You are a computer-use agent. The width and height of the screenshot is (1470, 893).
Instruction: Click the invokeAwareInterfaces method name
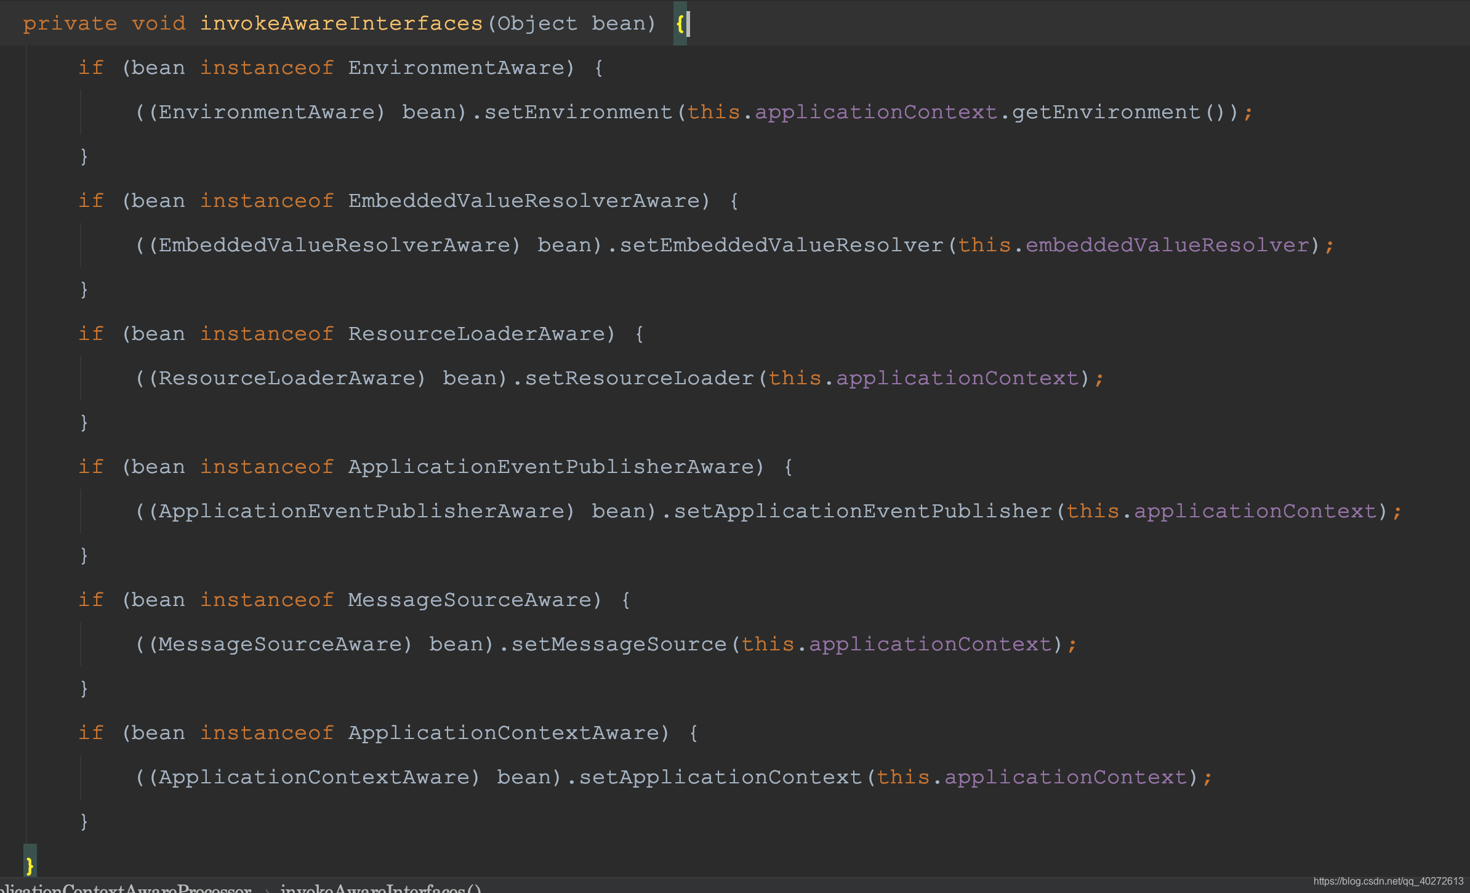pos(341,23)
